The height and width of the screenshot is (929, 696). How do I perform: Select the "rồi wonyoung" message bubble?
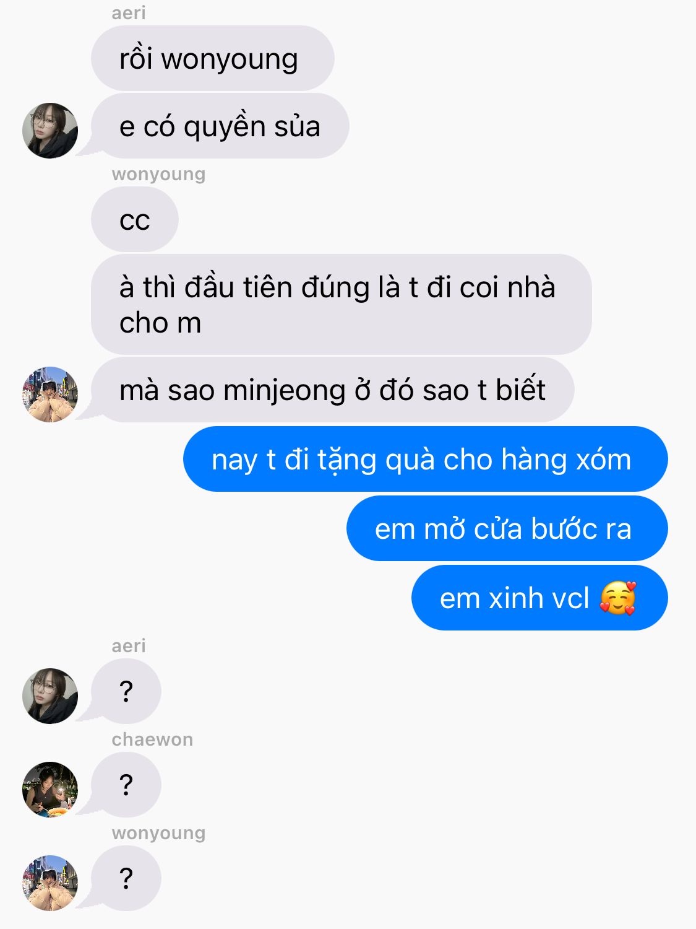tap(213, 58)
